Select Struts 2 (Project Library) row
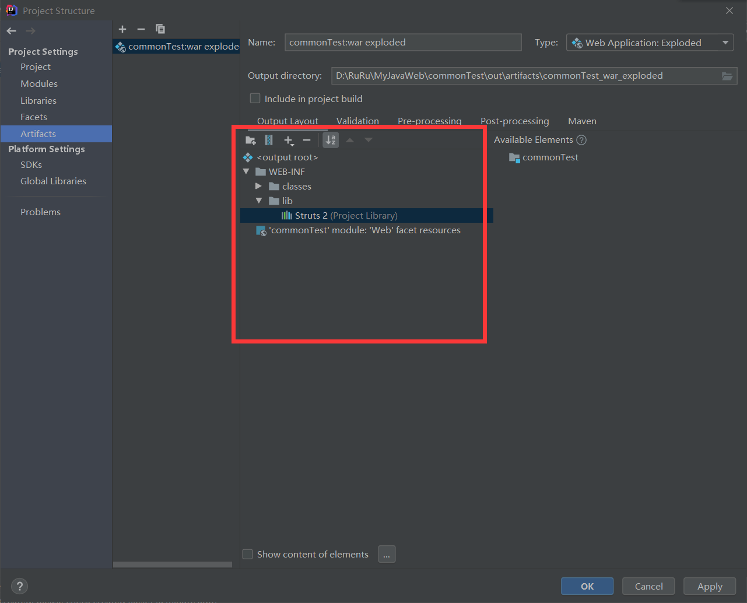The width and height of the screenshot is (747, 603). (367, 216)
